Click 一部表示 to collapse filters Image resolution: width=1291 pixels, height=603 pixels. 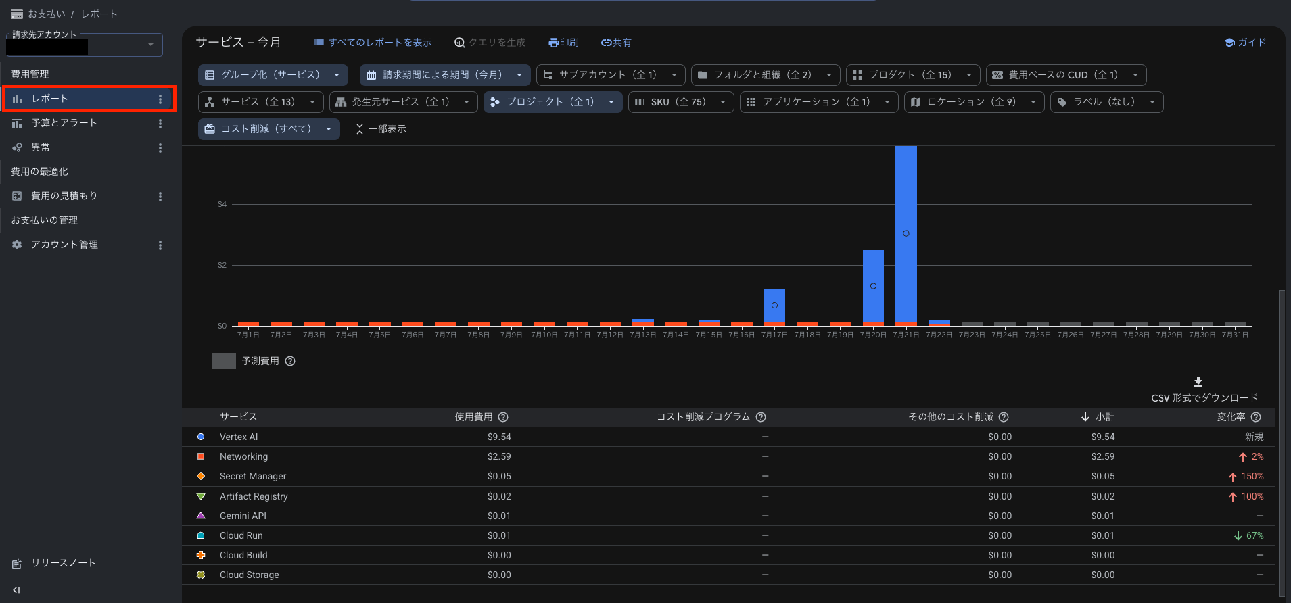(381, 129)
